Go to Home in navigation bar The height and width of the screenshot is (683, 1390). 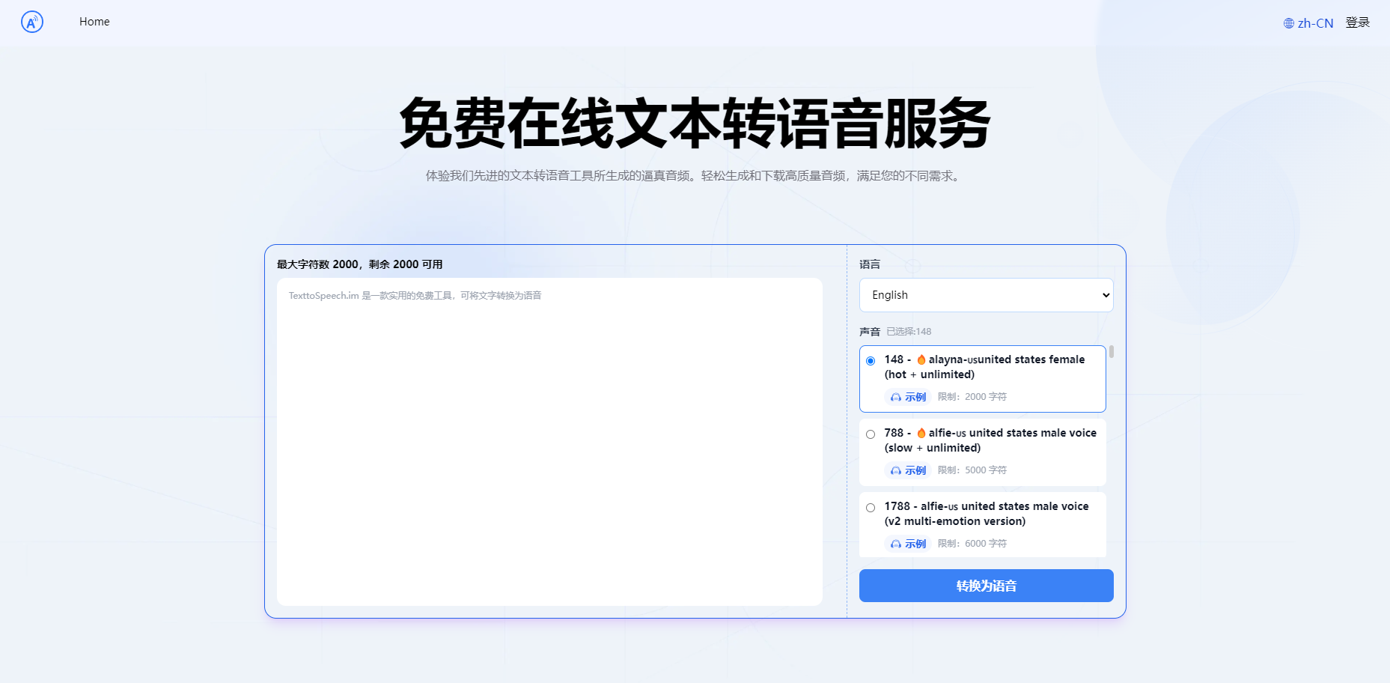click(x=94, y=22)
